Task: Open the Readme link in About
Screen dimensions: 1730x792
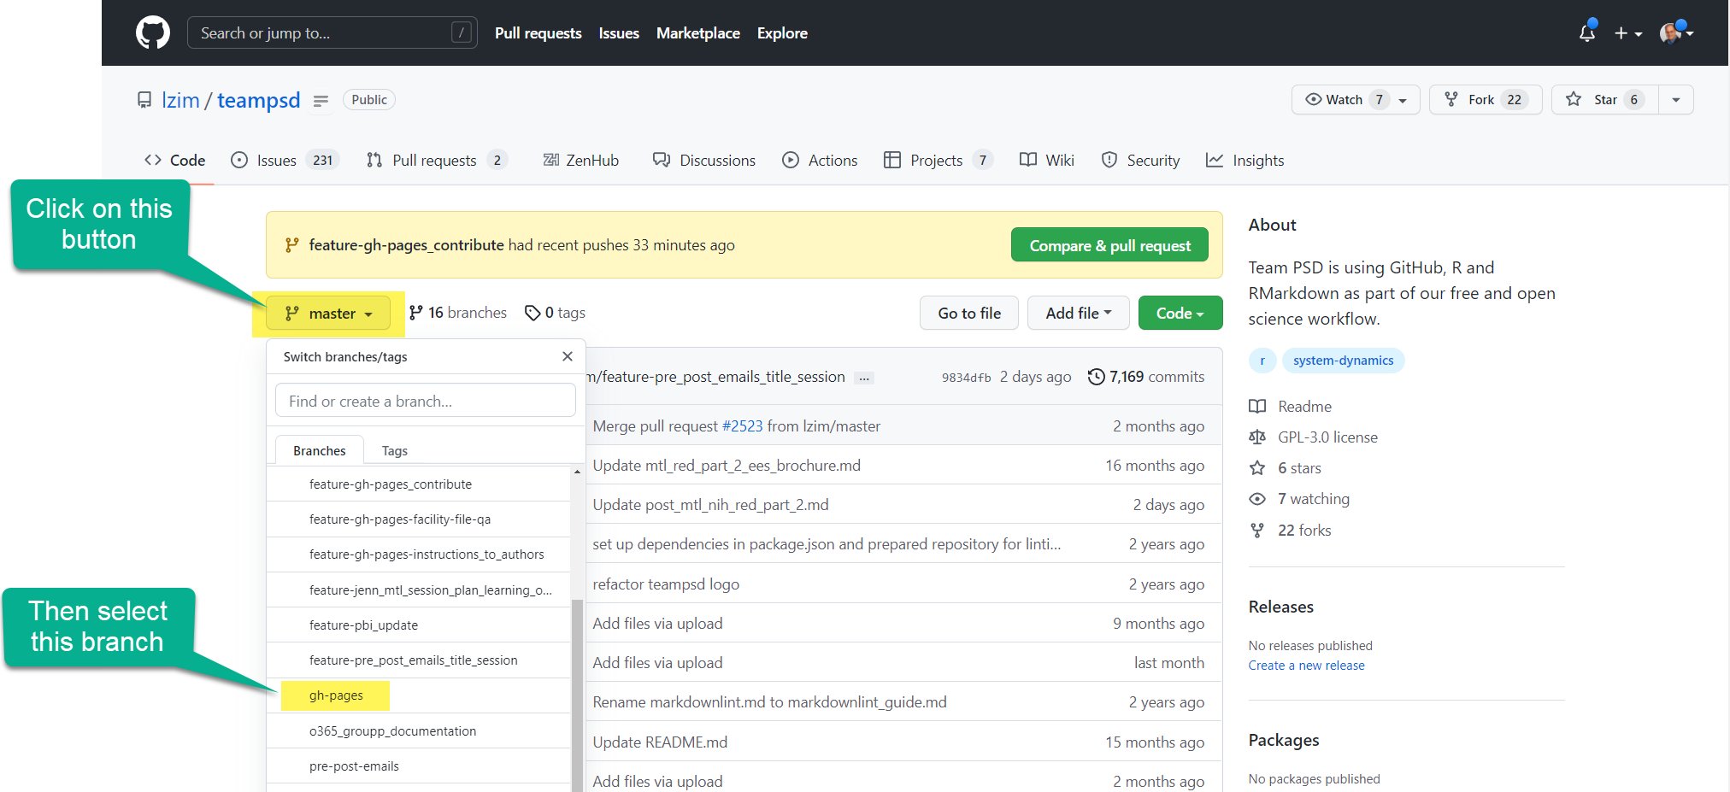Action: tap(1291, 407)
